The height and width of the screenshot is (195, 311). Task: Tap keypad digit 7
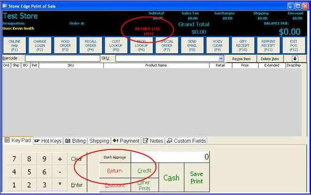(x=14, y=159)
